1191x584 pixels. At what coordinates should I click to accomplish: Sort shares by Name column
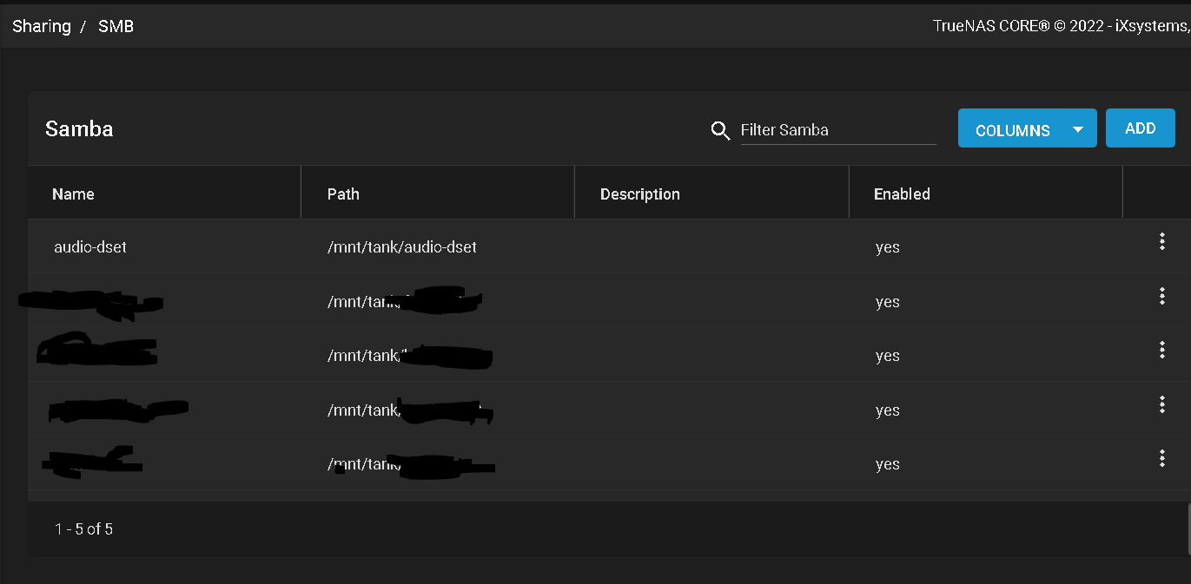73,194
